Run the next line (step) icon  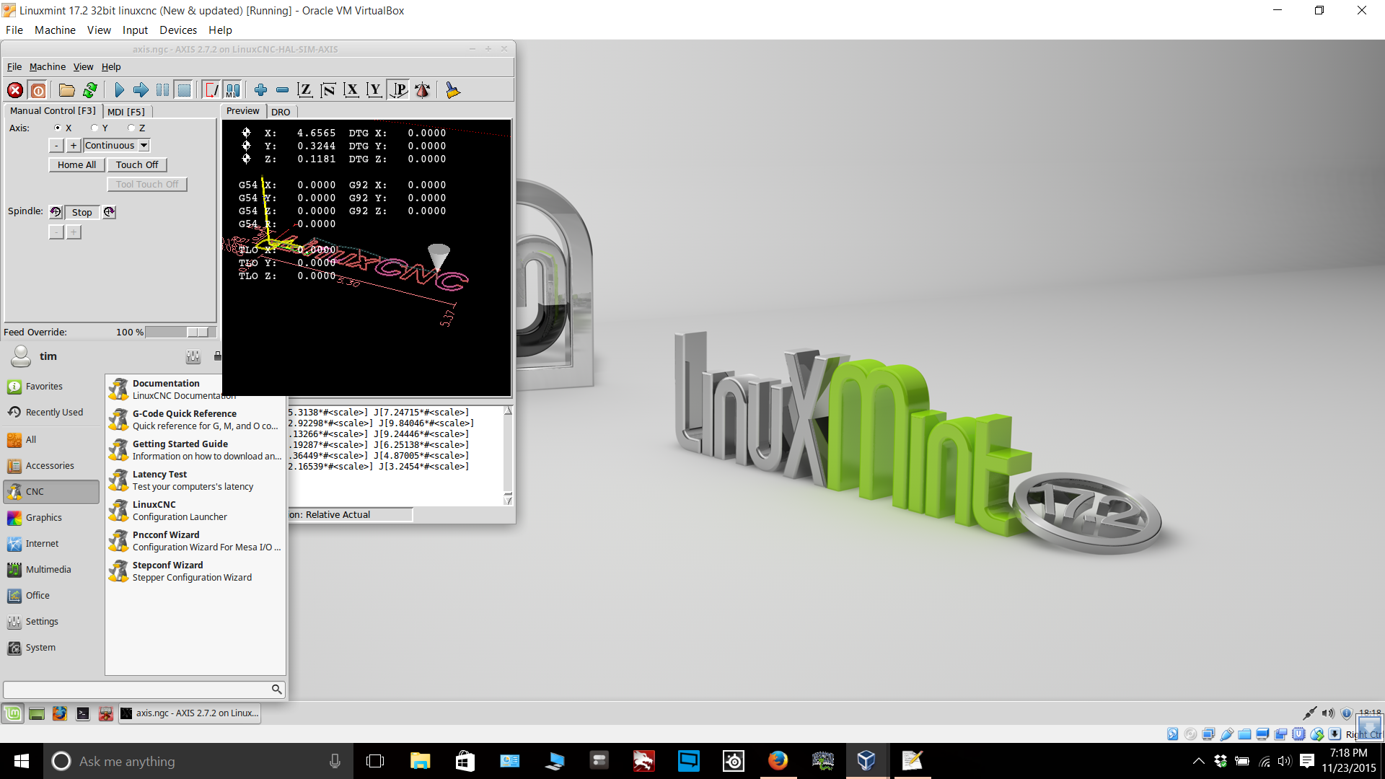(x=141, y=90)
